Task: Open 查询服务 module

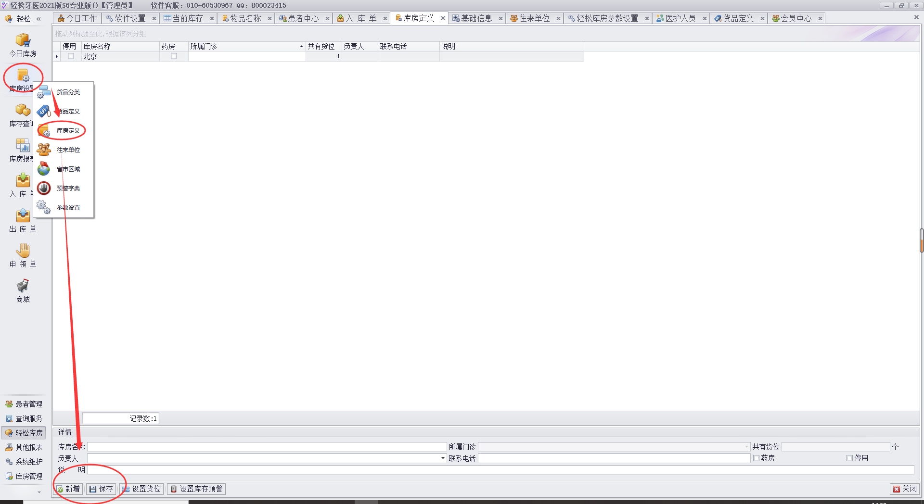Action: [24, 418]
